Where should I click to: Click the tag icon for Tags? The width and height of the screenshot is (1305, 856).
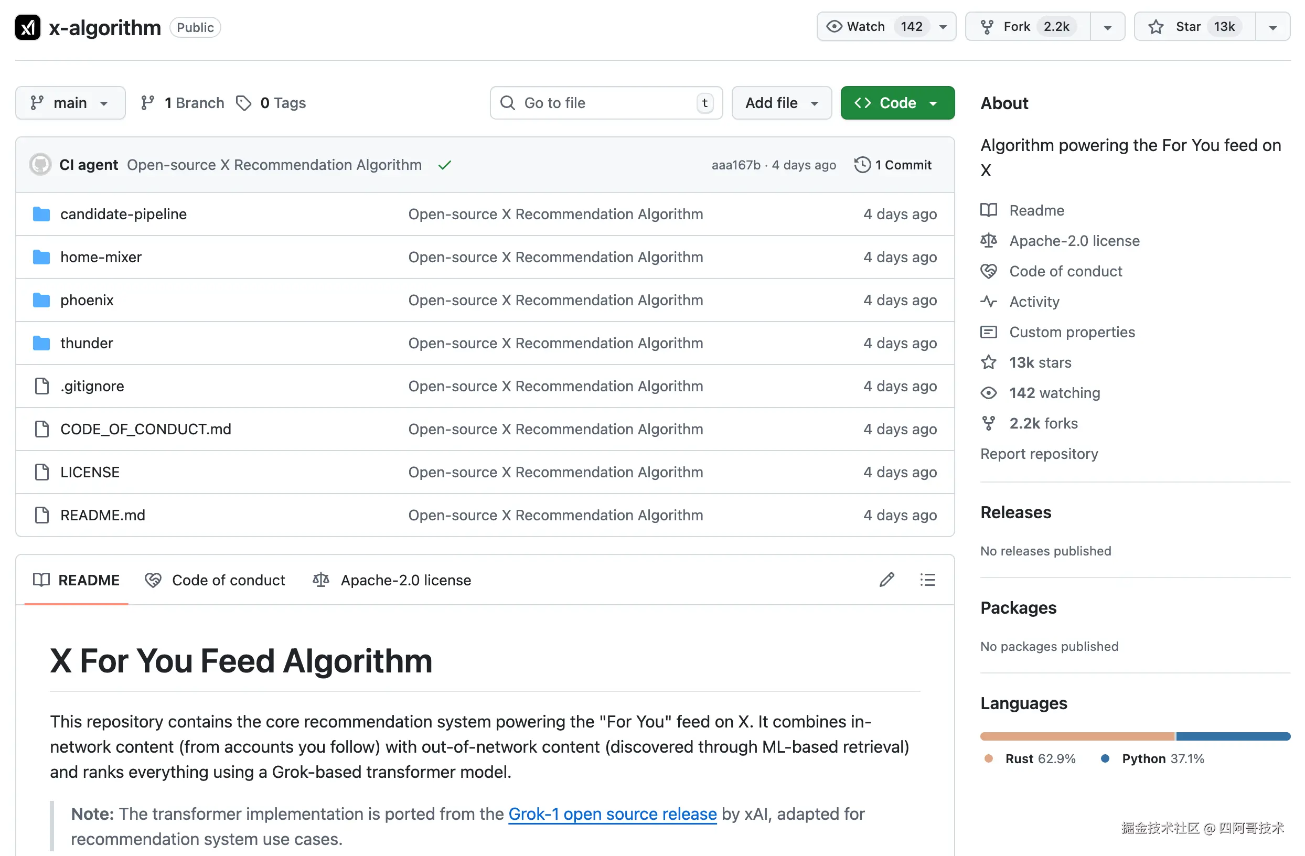243,103
